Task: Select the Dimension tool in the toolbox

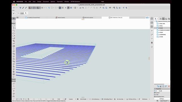Action: coord(14,84)
